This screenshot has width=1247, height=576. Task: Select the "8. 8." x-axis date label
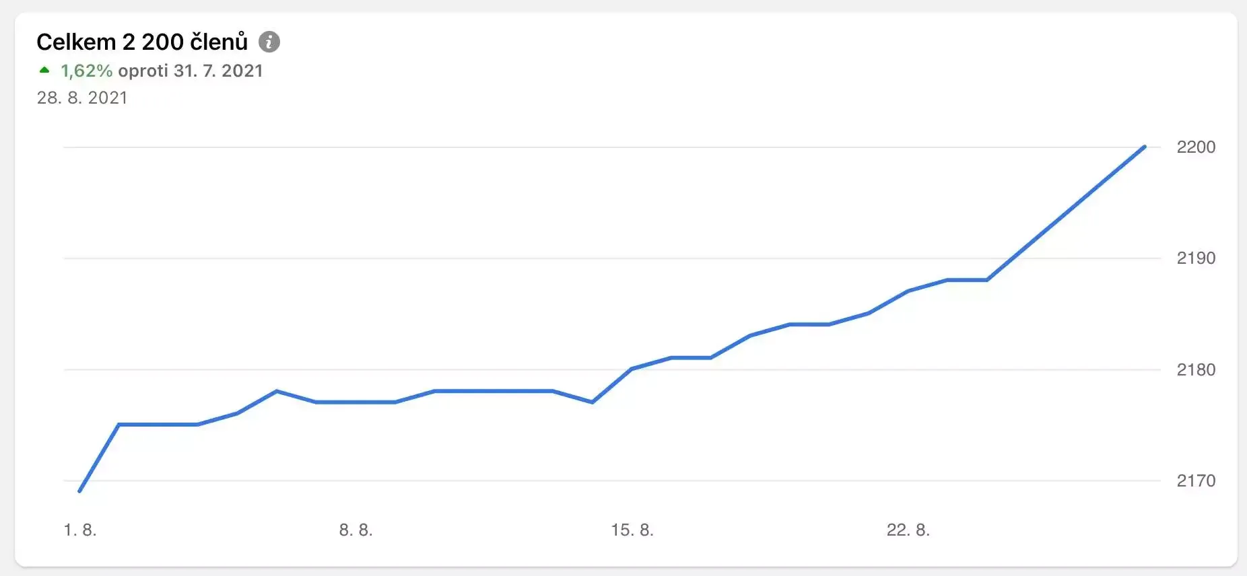point(356,530)
